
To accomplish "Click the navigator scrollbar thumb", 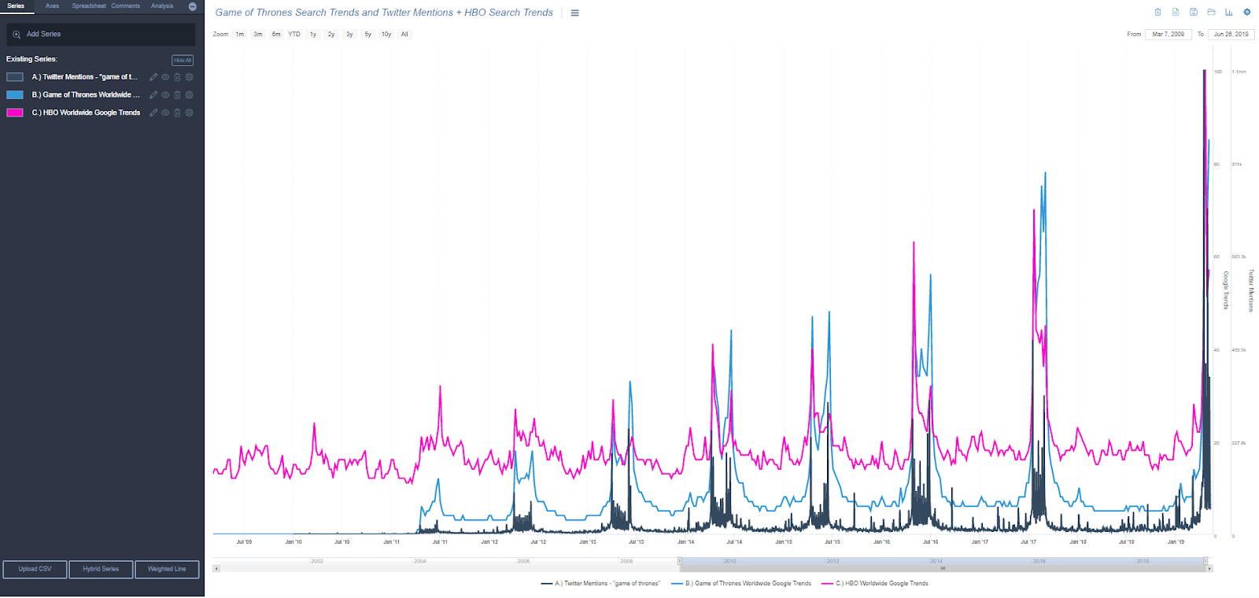I will point(943,568).
